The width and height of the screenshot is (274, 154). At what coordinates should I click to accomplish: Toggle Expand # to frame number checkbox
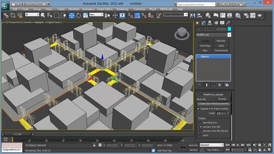(198, 109)
